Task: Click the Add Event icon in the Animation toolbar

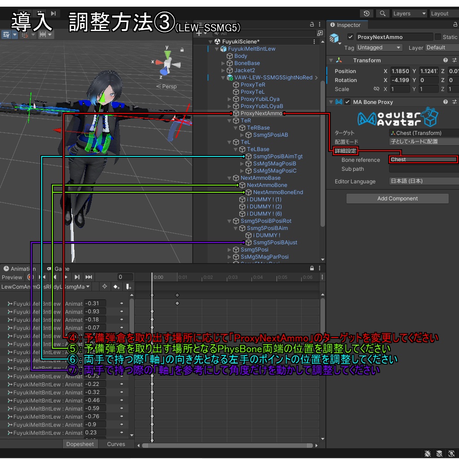Action: pos(128,286)
